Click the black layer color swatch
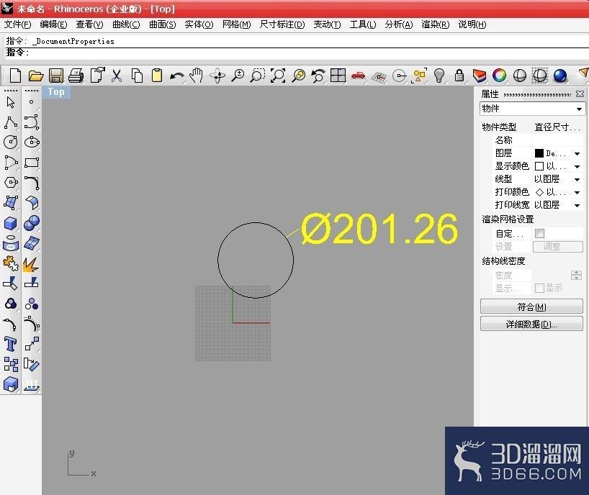The height and width of the screenshot is (495, 589). pyautogui.click(x=539, y=153)
